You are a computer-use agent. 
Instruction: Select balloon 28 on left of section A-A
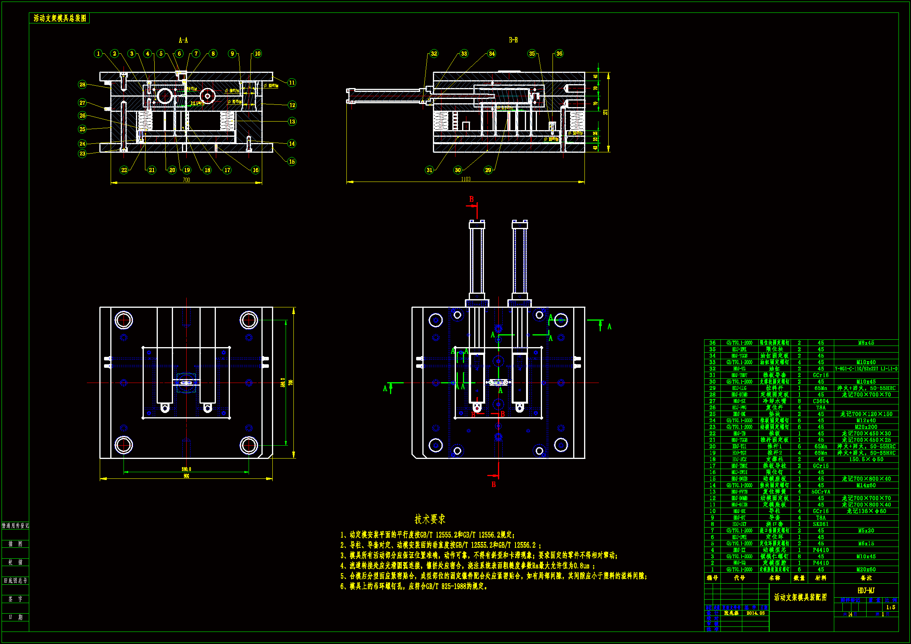coord(82,84)
